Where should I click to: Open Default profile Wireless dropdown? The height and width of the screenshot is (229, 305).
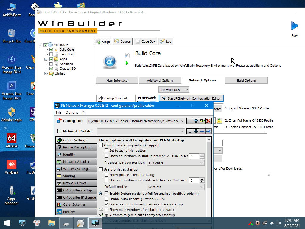pyautogui.click(x=176, y=187)
